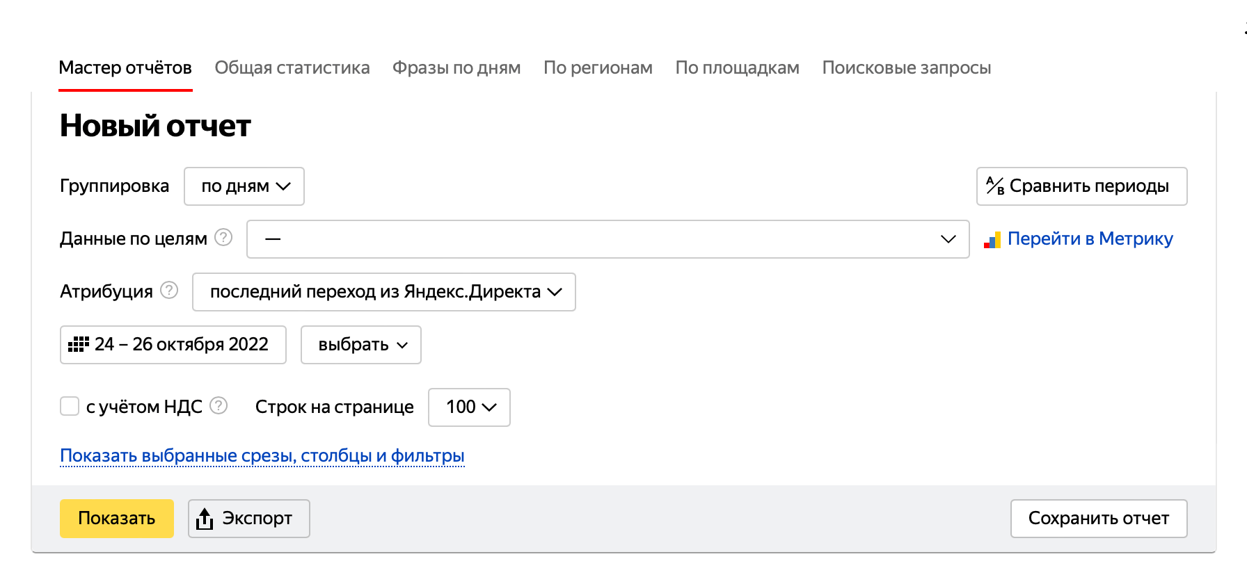
Task: Click help icon beside Атрибуция label
Action: [169, 290]
